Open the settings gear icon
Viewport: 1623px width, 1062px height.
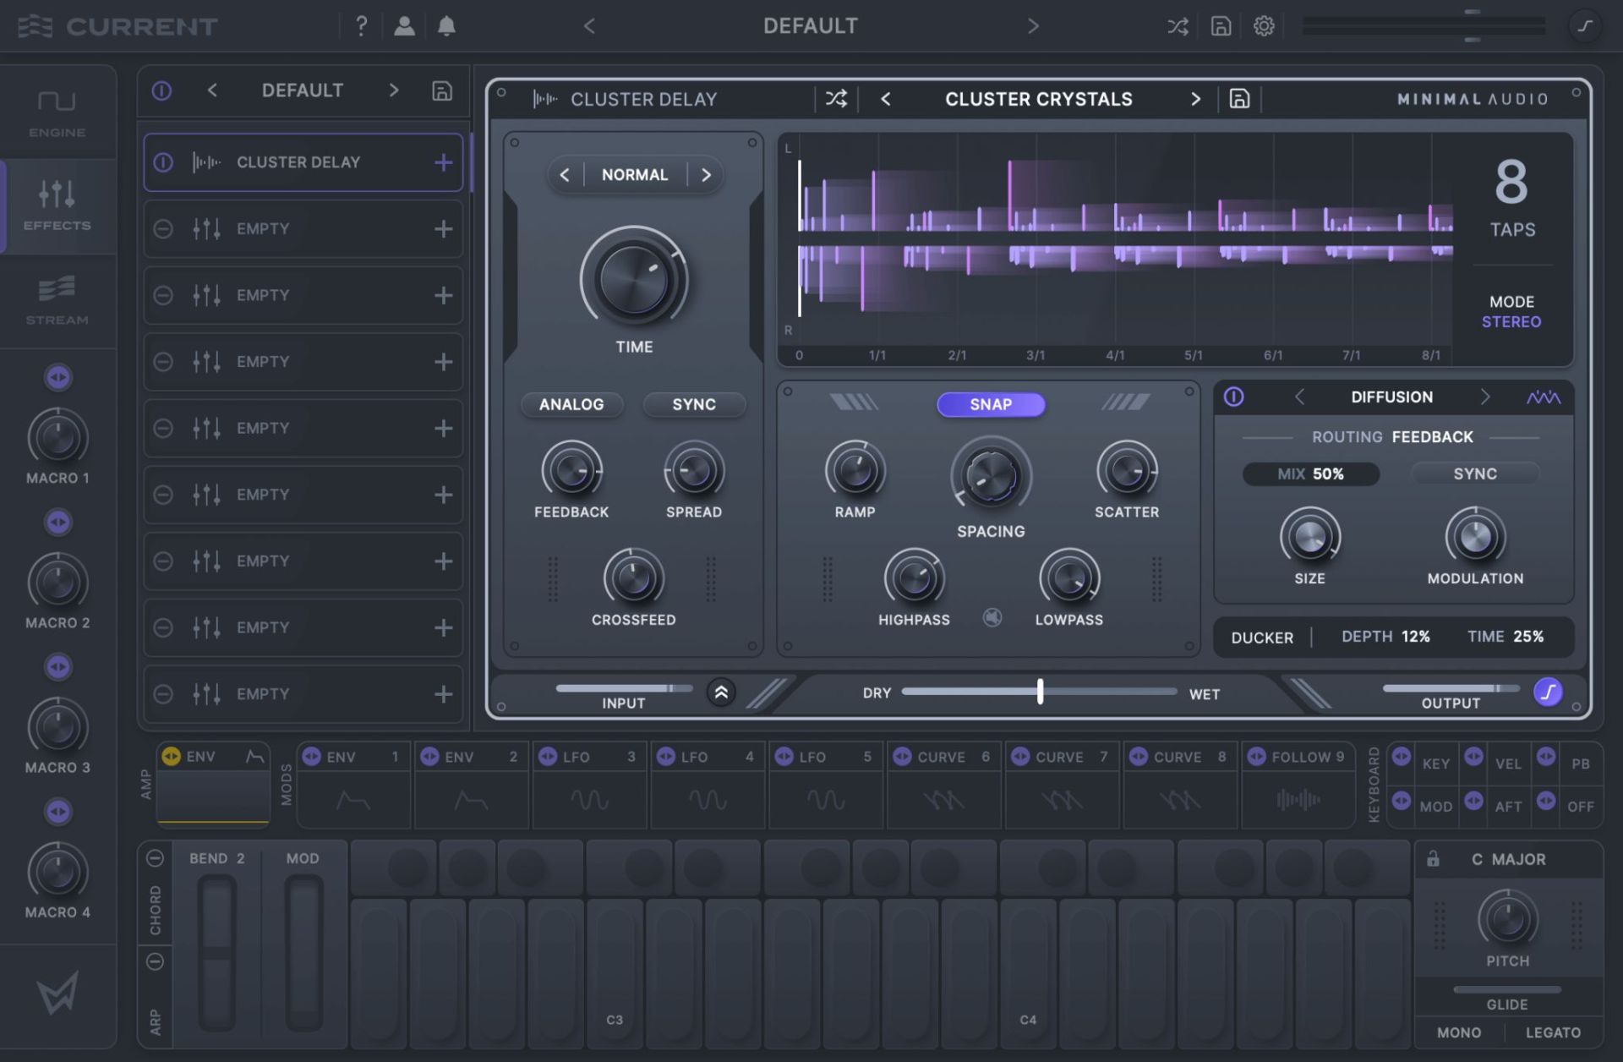[x=1264, y=26]
